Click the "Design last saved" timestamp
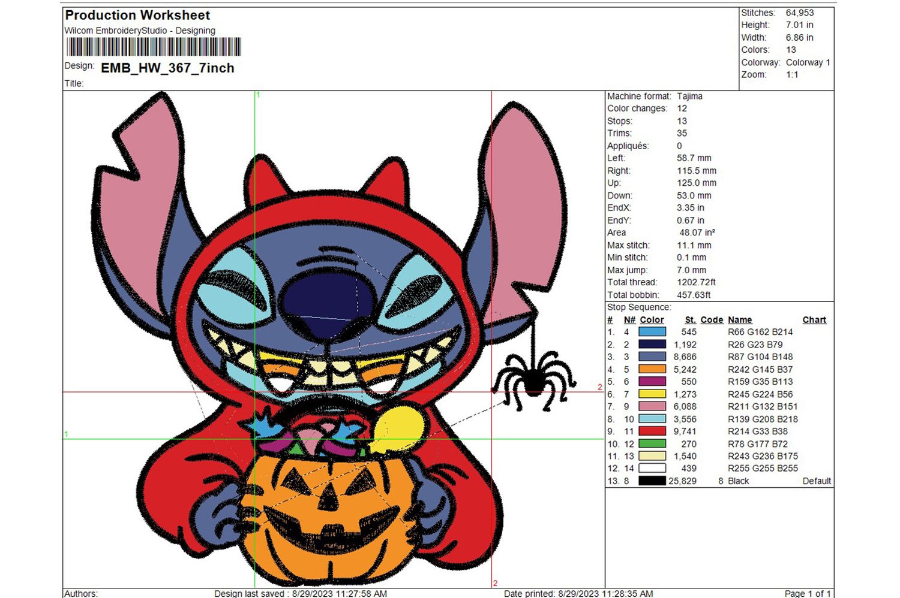Image resolution: width=900 pixels, height=598 pixels. pyautogui.click(x=301, y=593)
